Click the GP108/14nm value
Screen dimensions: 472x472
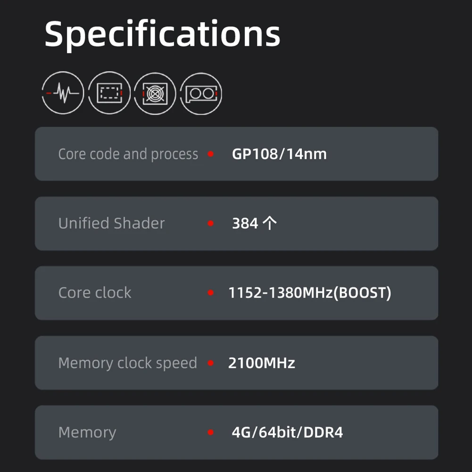click(x=279, y=154)
